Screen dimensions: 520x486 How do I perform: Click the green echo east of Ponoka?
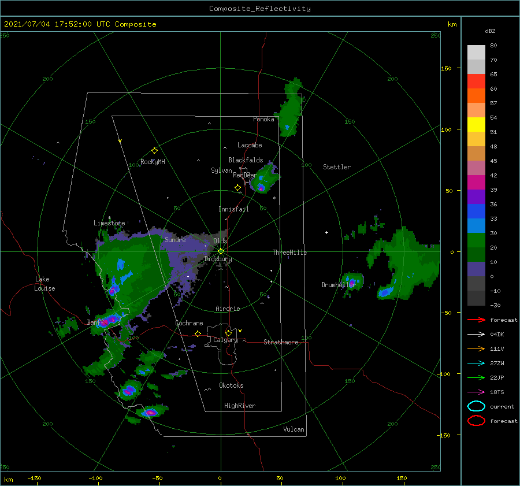(291, 108)
